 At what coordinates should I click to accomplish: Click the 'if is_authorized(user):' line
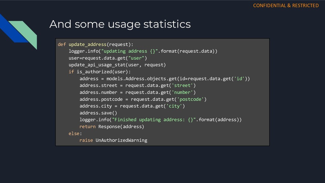pos(100,72)
